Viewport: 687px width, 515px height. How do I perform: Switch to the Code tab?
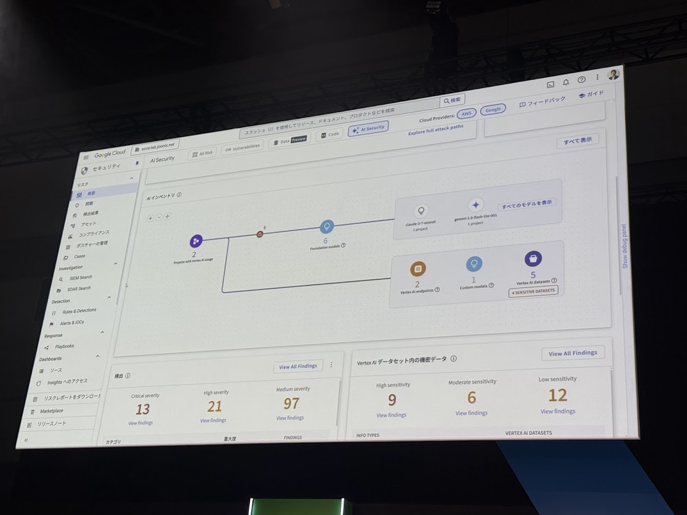click(x=330, y=134)
